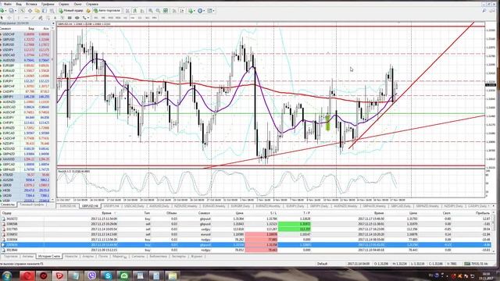500x281 pixels.
Task: Select GBPUSD in Market Watch
Action: [26, 39]
